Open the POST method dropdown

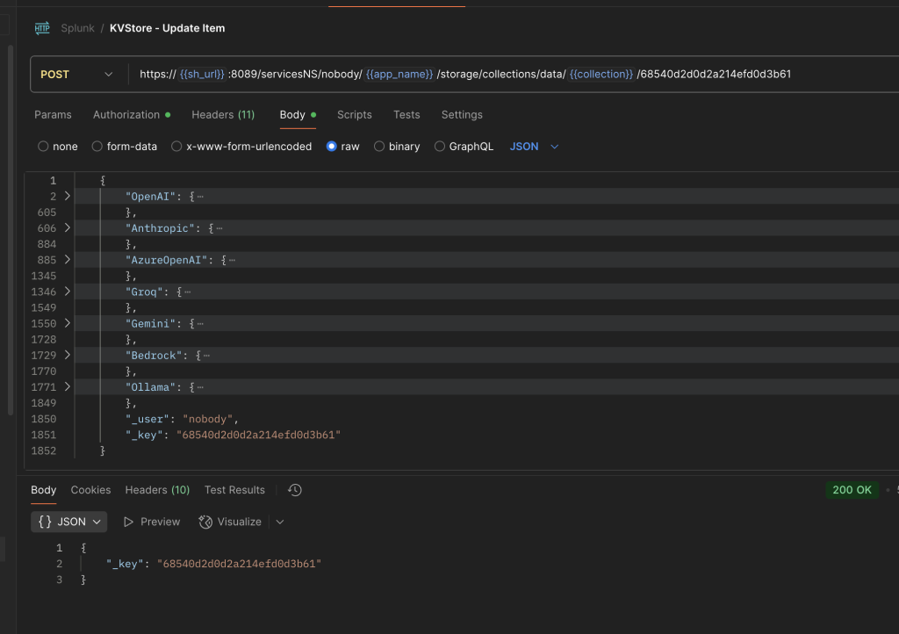coord(76,75)
